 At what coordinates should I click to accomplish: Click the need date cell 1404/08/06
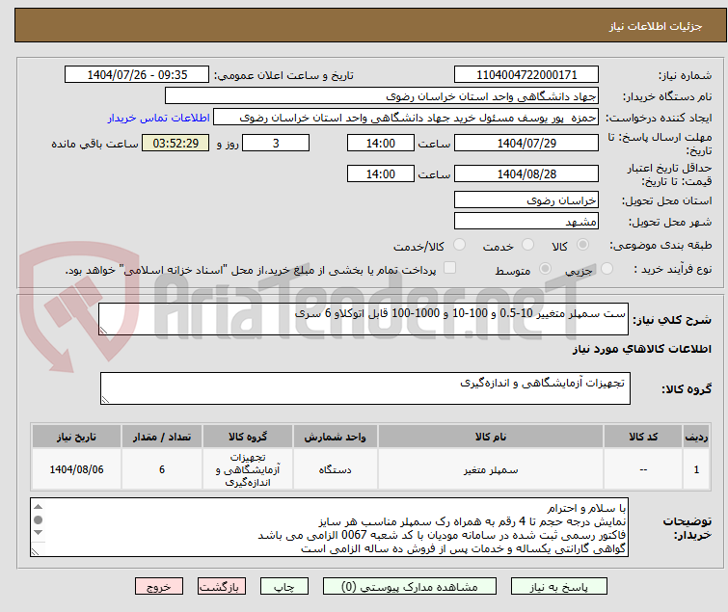pyautogui.click(x=76, y=469)
